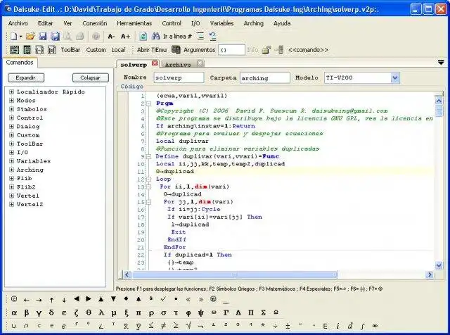Screen dimensions: 450x335
Task: Open the Archivo menu
Action: point(18,23)
